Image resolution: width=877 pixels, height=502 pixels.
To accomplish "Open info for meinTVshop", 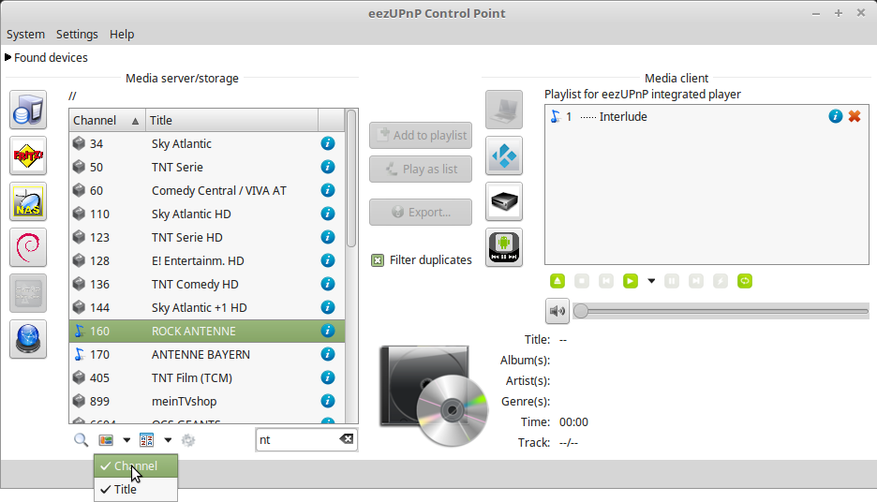I will [328, 402].
